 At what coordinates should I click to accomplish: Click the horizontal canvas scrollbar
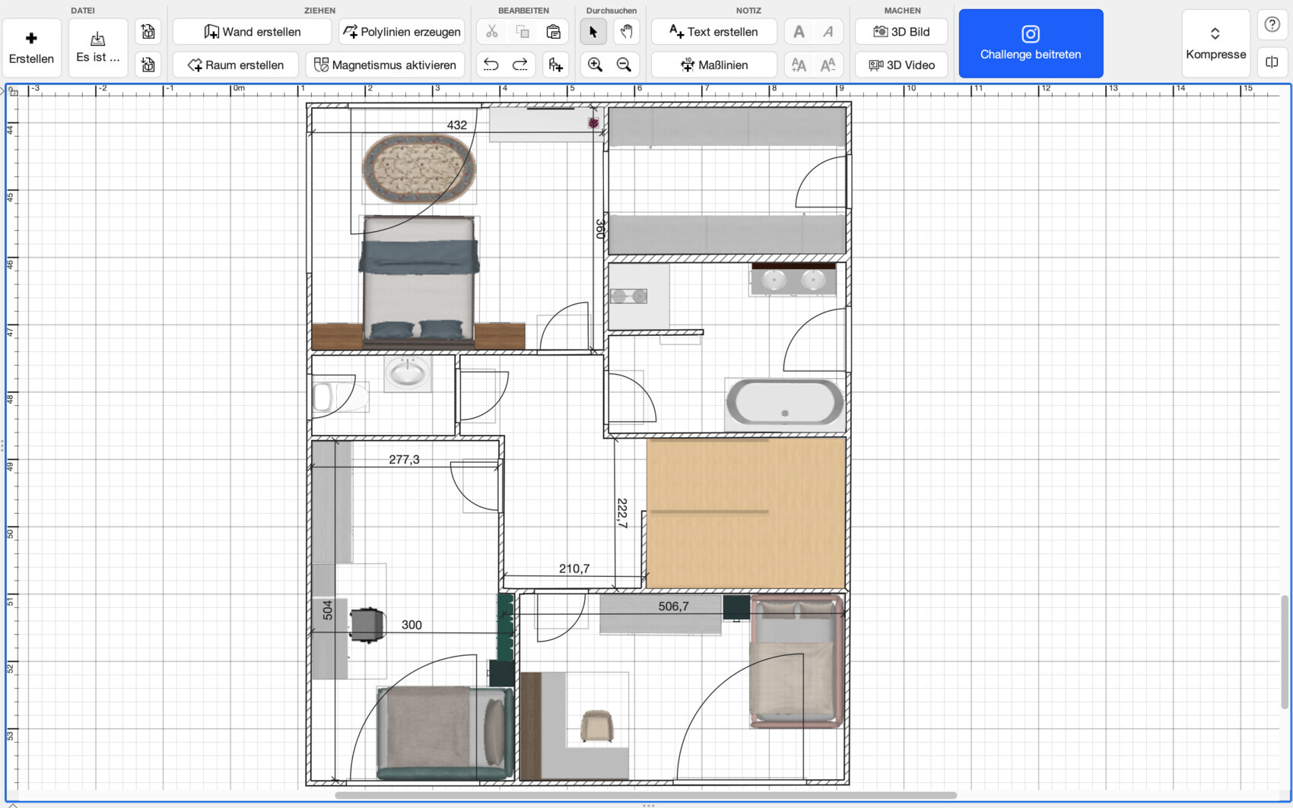pos(645,796)
